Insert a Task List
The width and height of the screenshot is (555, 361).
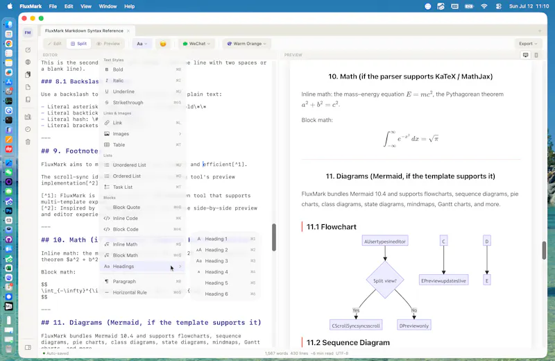tap(142, 187)
